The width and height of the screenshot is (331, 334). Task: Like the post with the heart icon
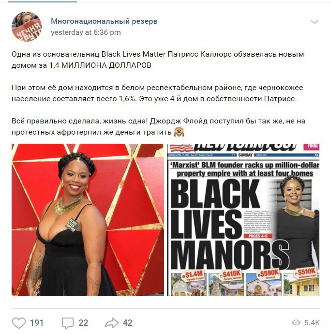coord(19,322)
